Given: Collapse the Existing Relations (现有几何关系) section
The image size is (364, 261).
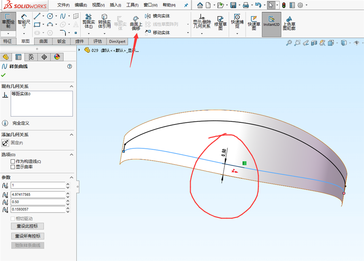Looking at the screenshot, I should (x=72, y=86).
